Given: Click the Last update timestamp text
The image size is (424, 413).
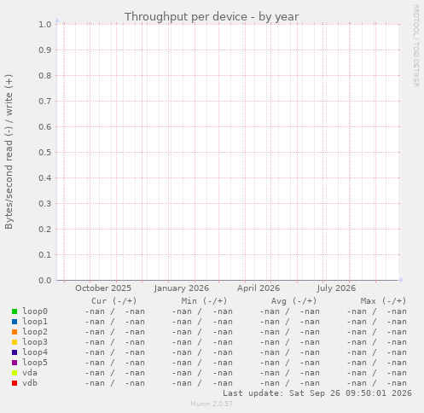Looking at the screenshot, I should (317, 393).
